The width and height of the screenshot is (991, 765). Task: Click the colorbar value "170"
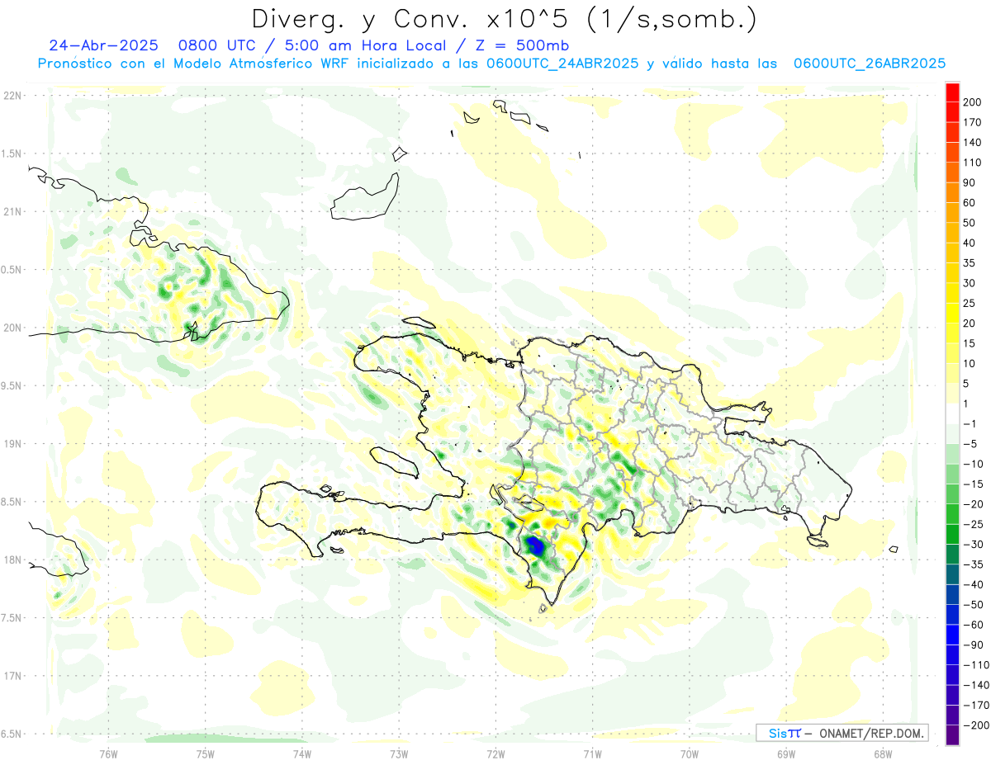[973, 122]
